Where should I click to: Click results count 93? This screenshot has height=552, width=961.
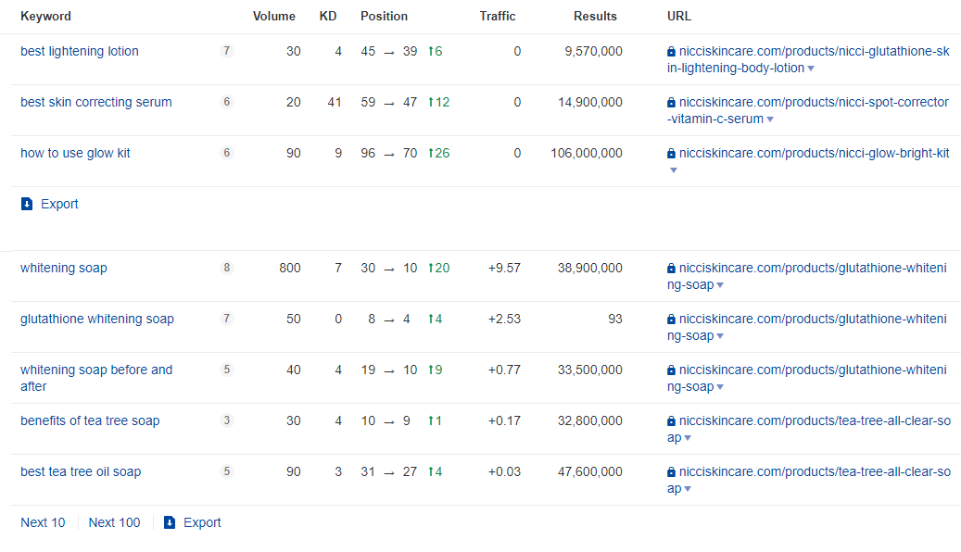coord(615,320)
